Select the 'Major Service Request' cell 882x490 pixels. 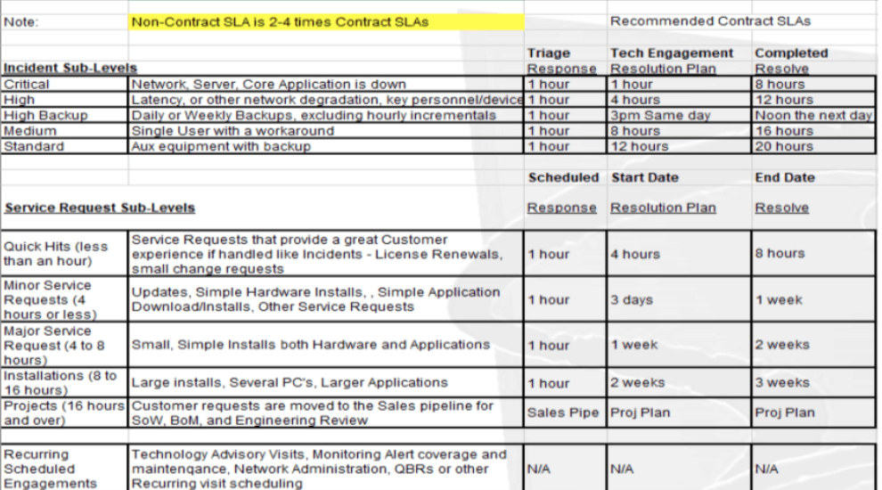[65, 345]
